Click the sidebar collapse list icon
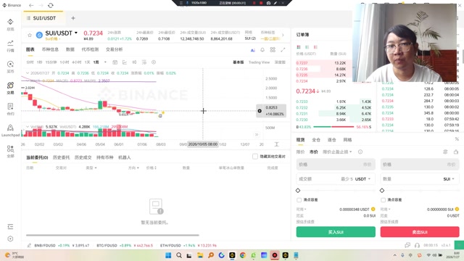This screenshot has width=464, height=261. 10,227
